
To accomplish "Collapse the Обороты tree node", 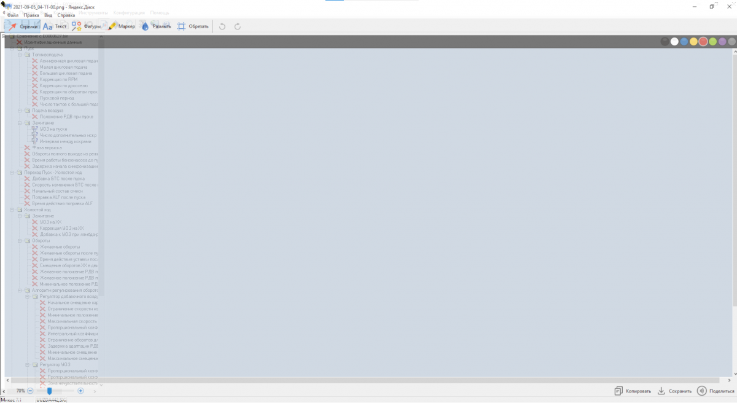I will pyautogui.click(x=20, y=241).
